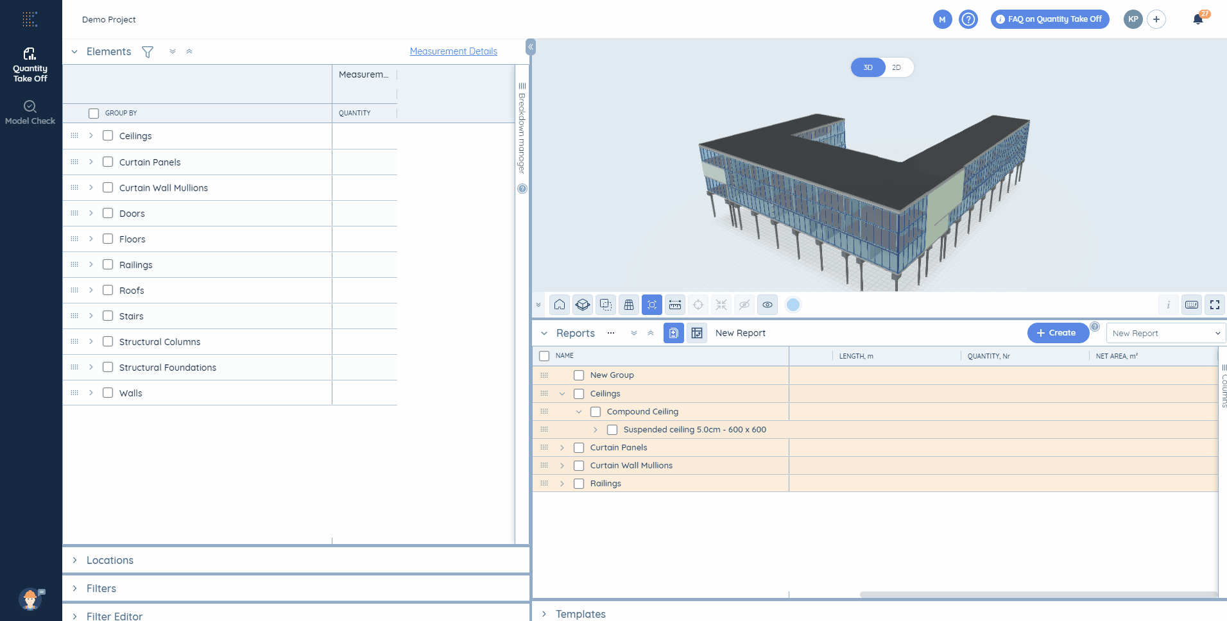Image resolution: width=1227 pixels, height=621 pixels.
Task: Collapse the Ceilings report group
Action: pyautogui.click(x=562, y=394)
